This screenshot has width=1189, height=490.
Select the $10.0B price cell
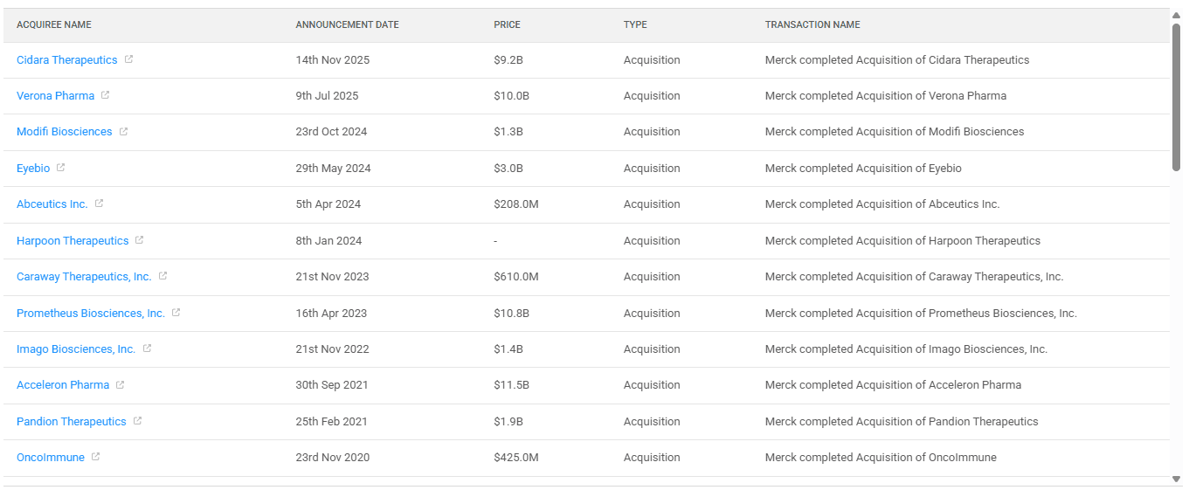point(511,96)
